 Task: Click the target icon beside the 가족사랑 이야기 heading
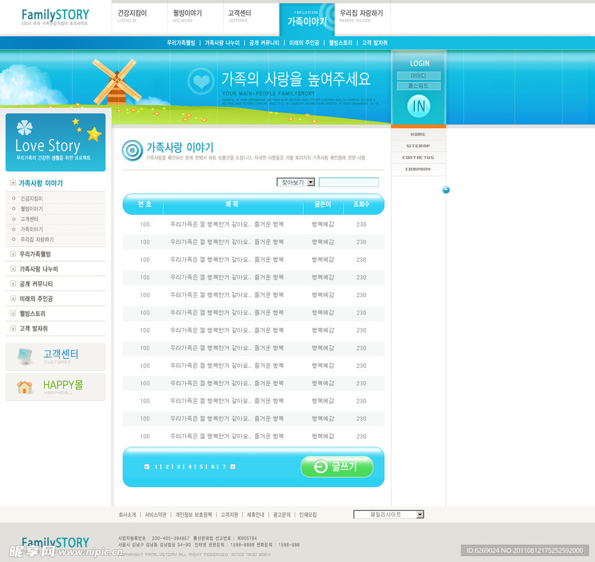(132, 151)
